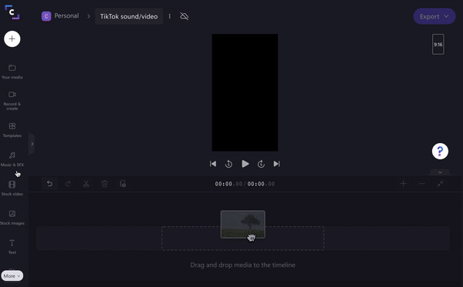Open the Stock images sidebar tab
Image resolution: width=463 pixels, height=287 pixels.
(x=12, y=218)
